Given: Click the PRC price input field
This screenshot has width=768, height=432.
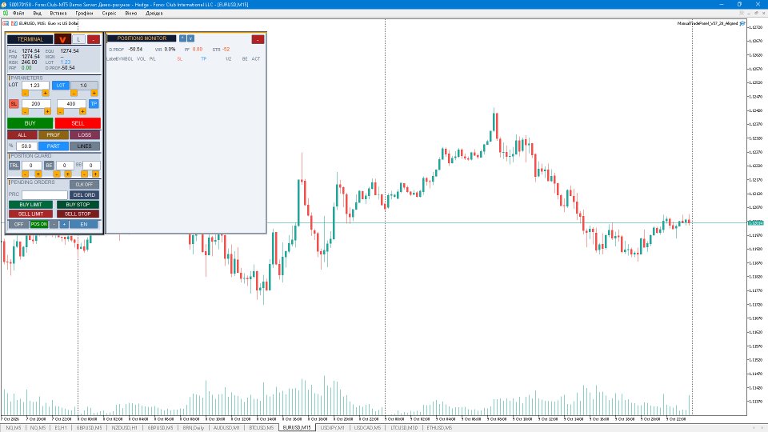Looking at the screenshot, I should coord(44,195).
